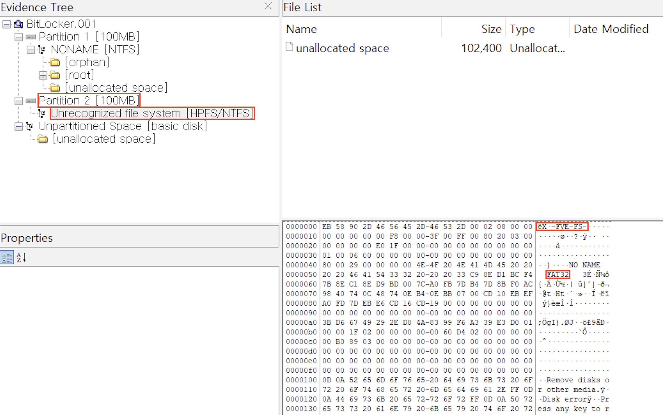The image size is (663, 415).
Task: Close the Evidence Tree panel
Action: [x=268, y=6]
